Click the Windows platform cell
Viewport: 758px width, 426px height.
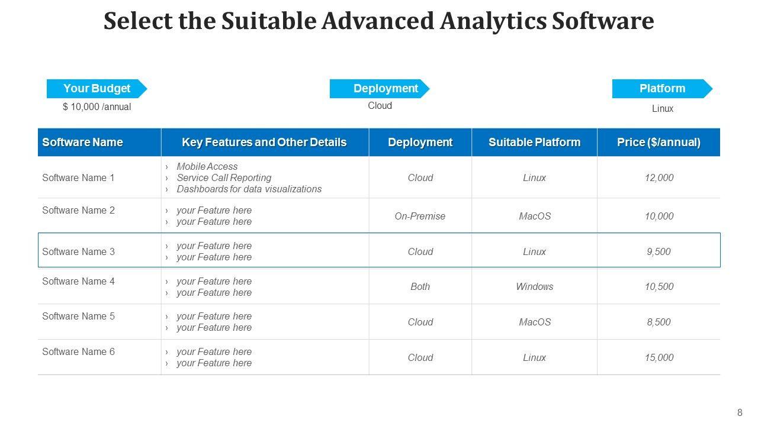tap(534, 286)
